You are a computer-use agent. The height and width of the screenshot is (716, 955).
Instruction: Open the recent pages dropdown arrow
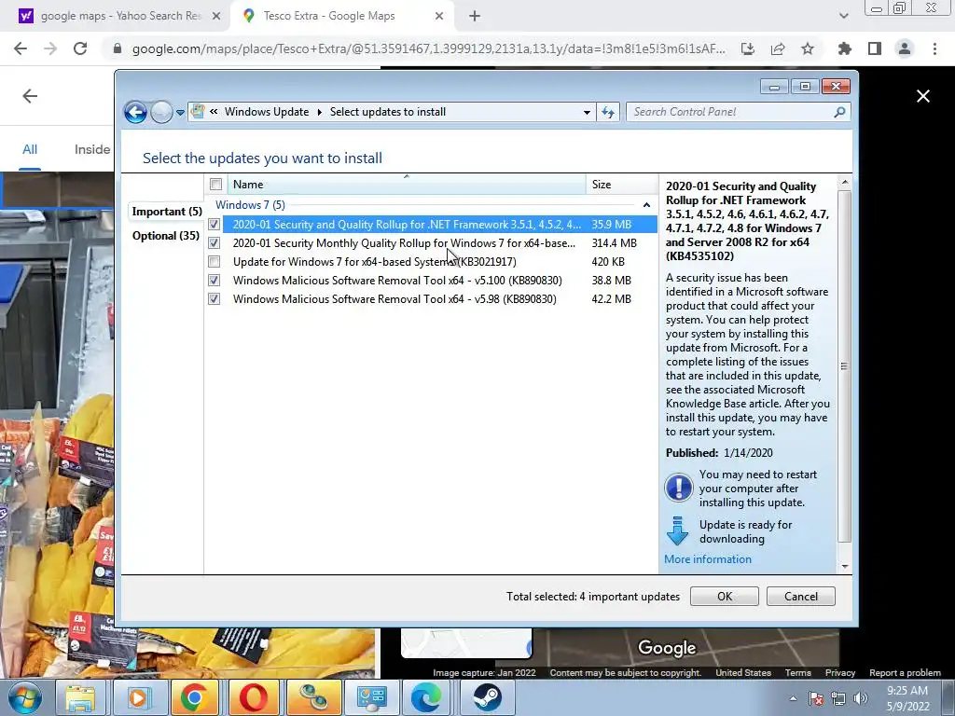(x=180, y=113)
